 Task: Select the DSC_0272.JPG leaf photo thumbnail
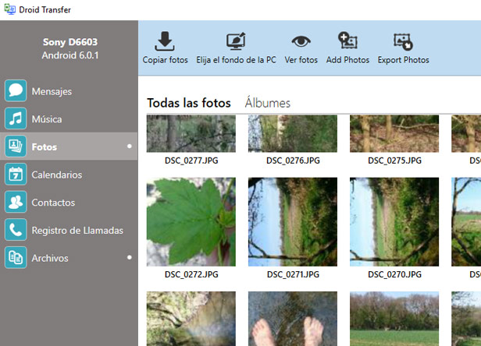(191, 221)
